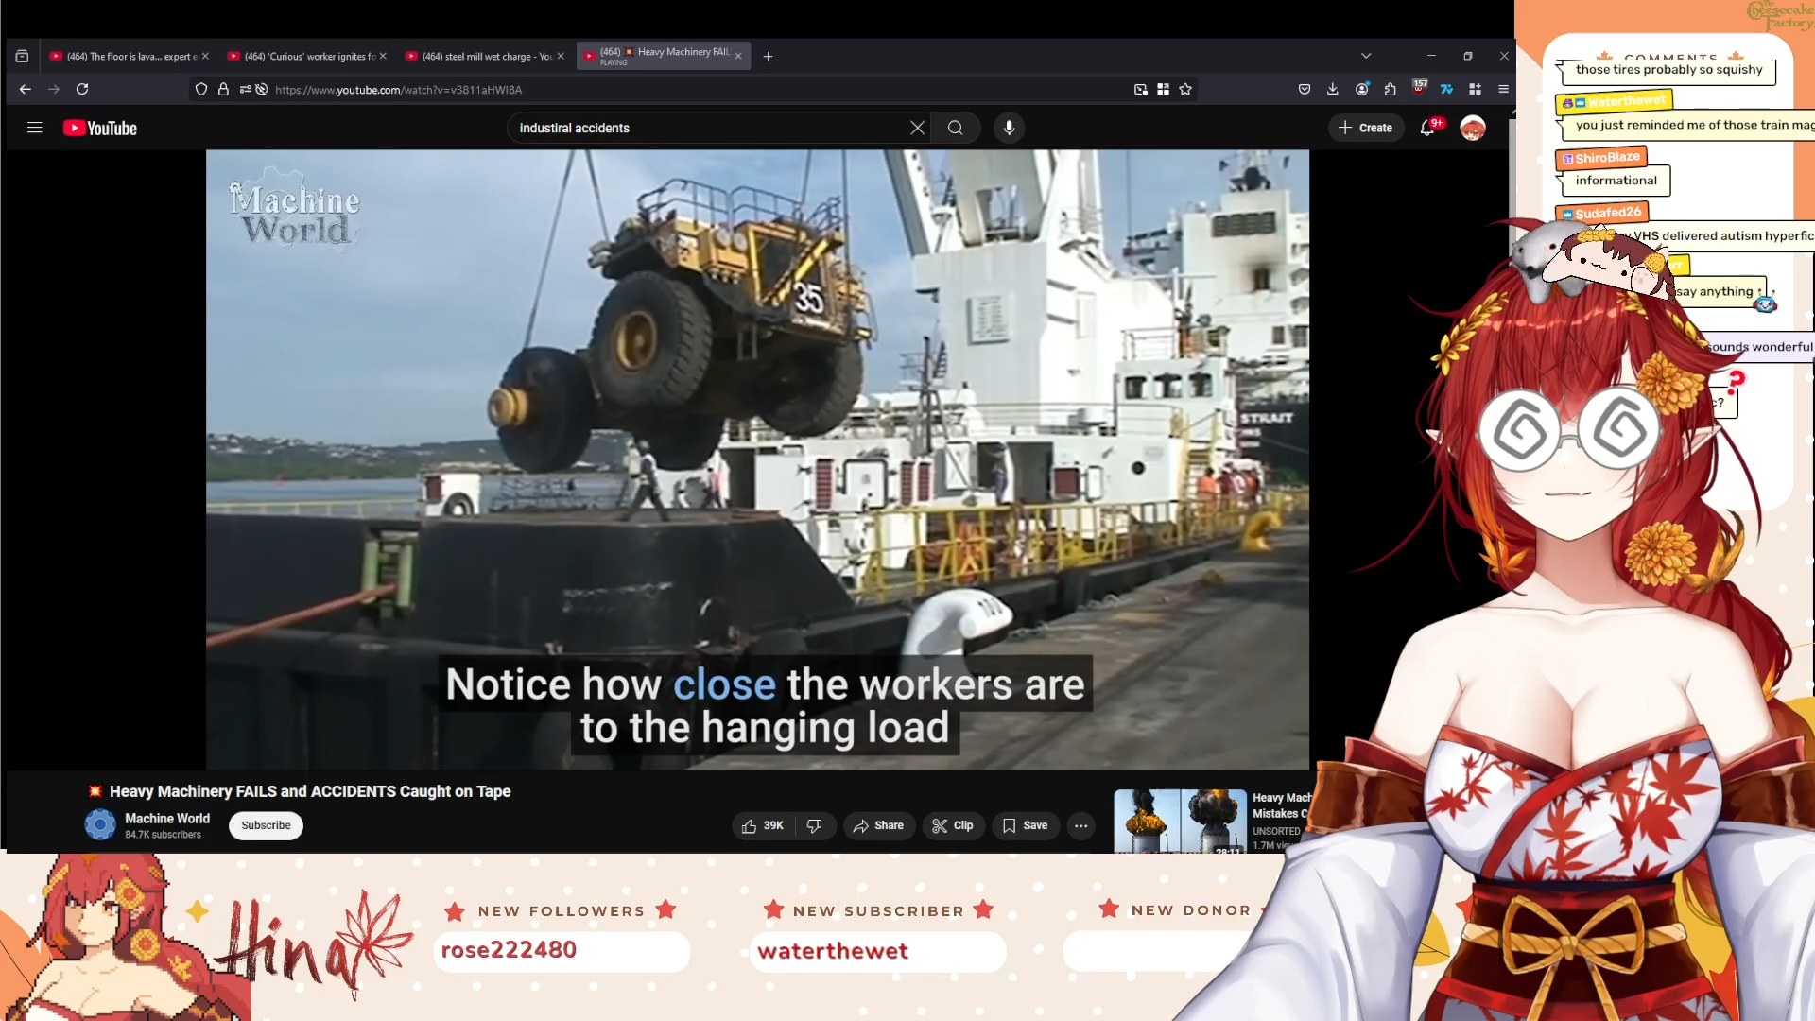Open the red extension with the 157 badge

[1419, 88]
